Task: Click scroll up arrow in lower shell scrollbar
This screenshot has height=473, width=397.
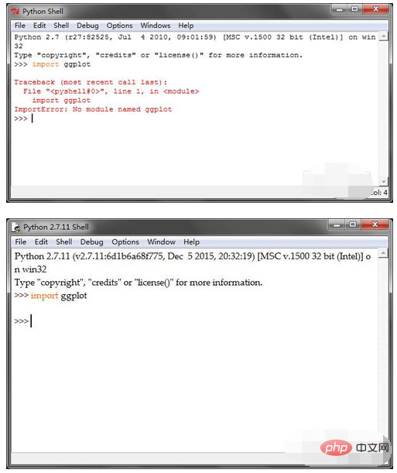Action: tap(383, 253)
